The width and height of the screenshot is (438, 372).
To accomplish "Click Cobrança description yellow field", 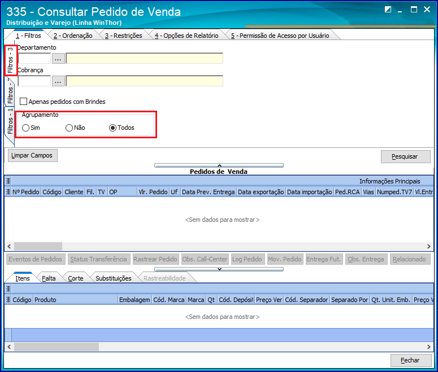I will pos(145,81).
